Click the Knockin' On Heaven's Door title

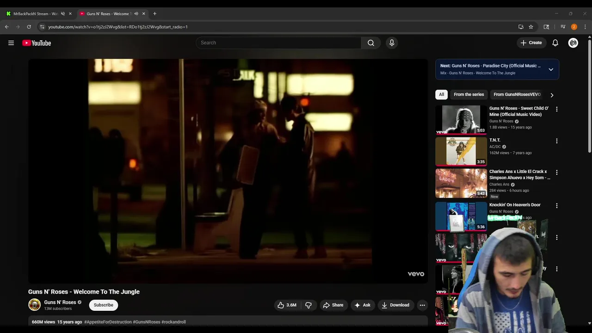[515, 205]
